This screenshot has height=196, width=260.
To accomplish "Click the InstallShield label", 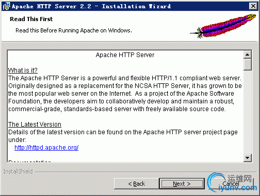I will (18, 171).
